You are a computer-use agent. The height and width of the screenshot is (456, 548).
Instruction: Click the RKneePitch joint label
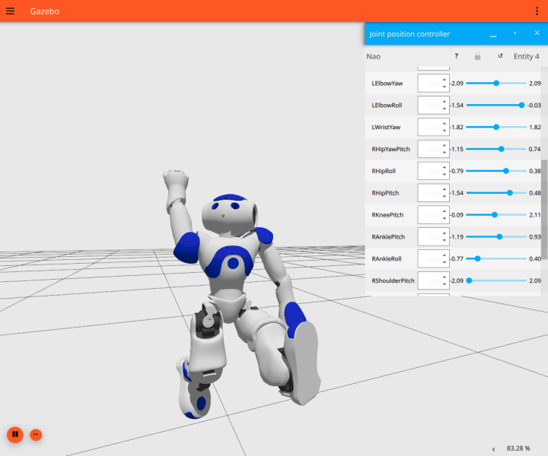(387, 215)
